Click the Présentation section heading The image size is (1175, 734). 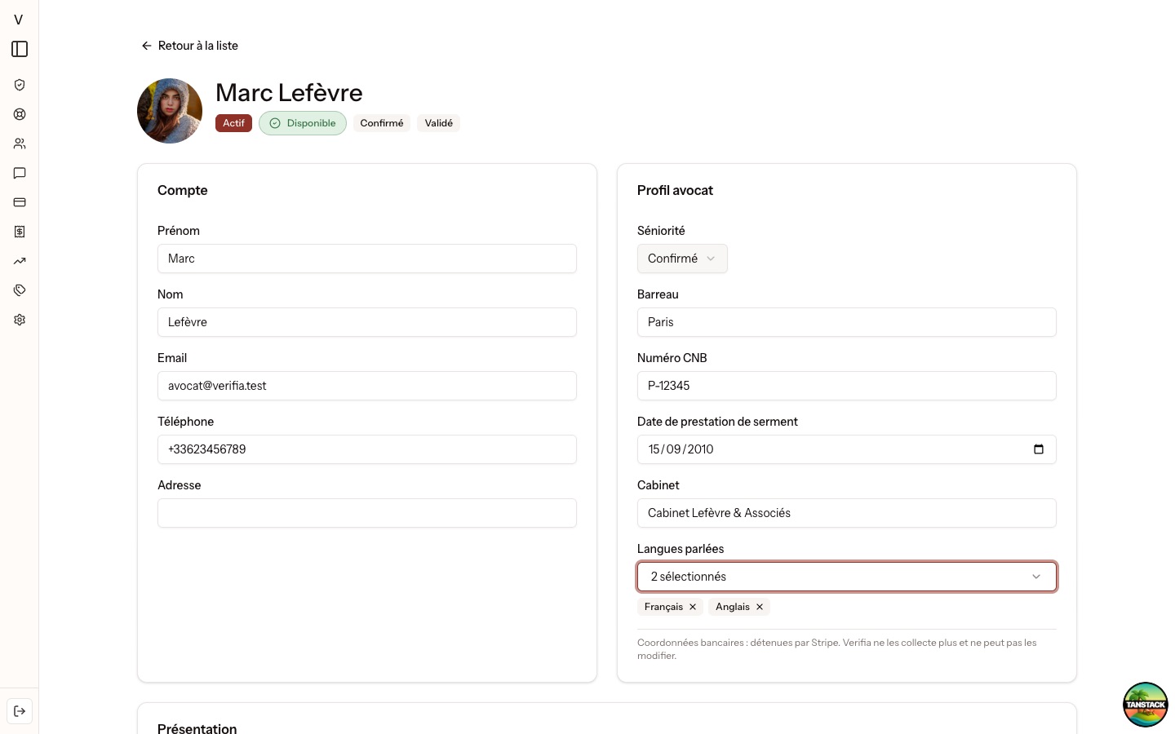point(197,728)
